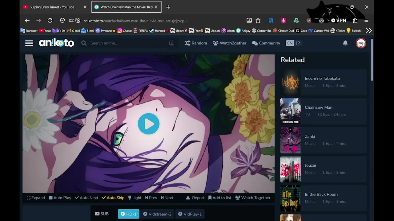
Task: Open Inochi no Tabekata related title
Action: tap(322, 79)
